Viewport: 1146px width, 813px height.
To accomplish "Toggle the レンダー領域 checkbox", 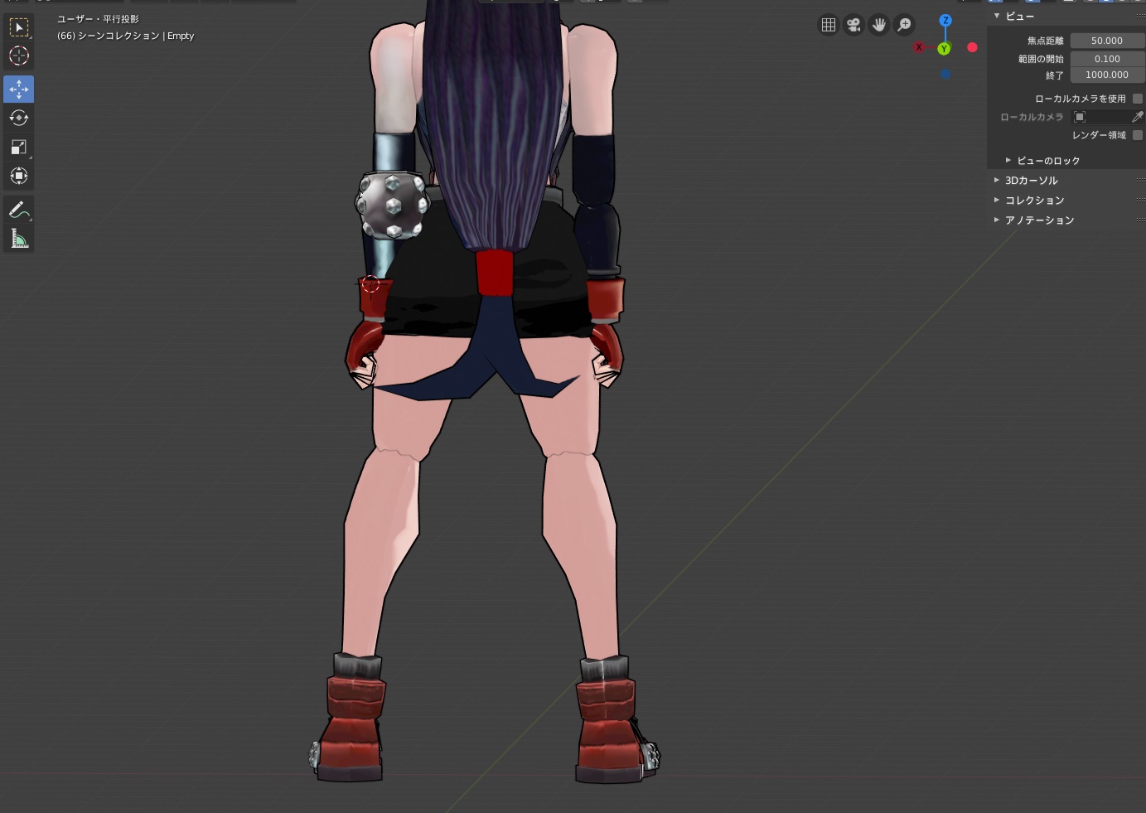I will click(x=1138, y=135).
